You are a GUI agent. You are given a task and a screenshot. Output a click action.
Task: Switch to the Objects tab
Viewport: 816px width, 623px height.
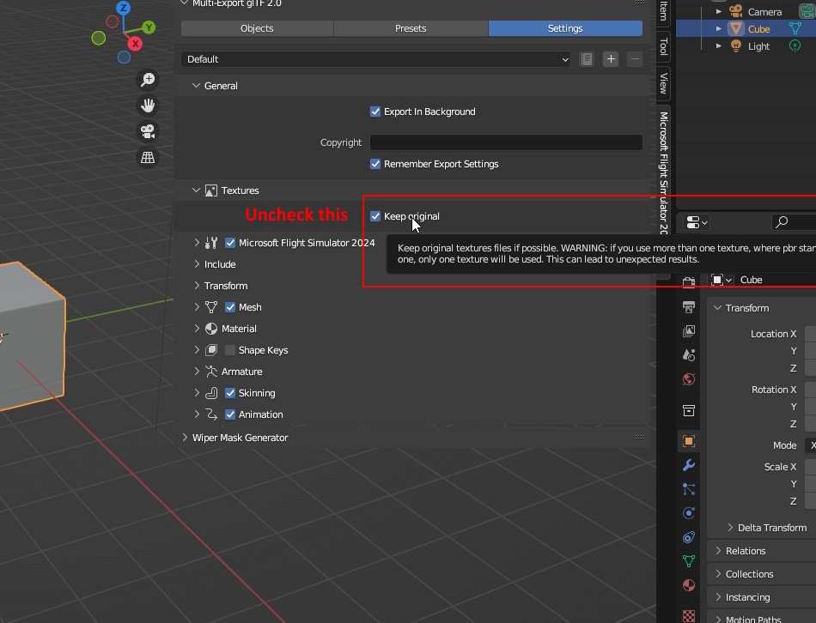coord(257,28)
